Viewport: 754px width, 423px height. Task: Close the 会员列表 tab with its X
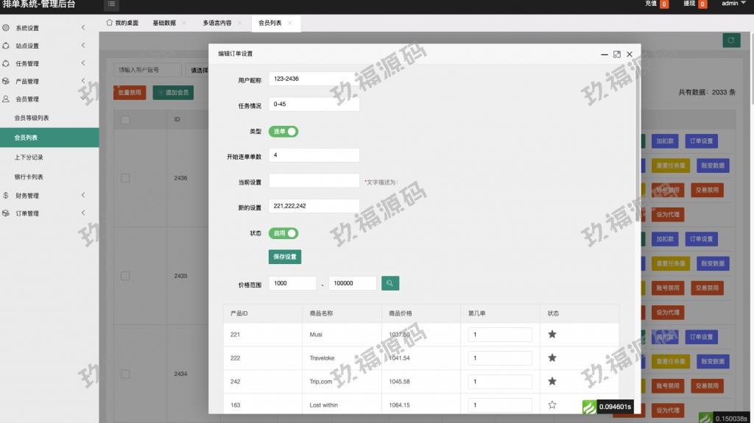pyautogui.click(x=290, y=23)
